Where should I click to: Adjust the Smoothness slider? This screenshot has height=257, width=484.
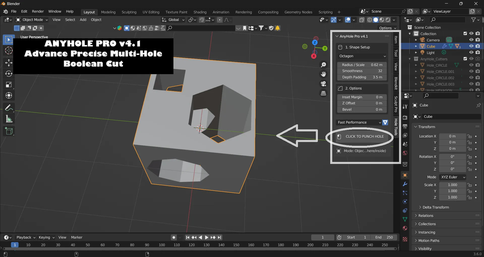(362, 71)
